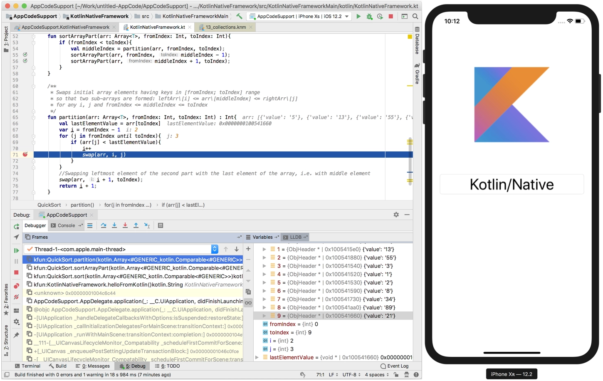Add a new watch with plus icon
Viewport: 603px width, 381px height.
click(x=248, y=249)
